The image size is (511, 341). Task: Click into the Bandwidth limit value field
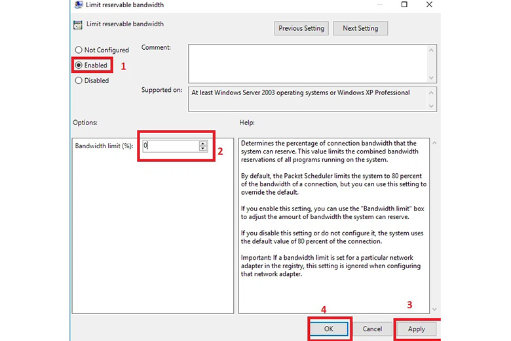[170, 146]
